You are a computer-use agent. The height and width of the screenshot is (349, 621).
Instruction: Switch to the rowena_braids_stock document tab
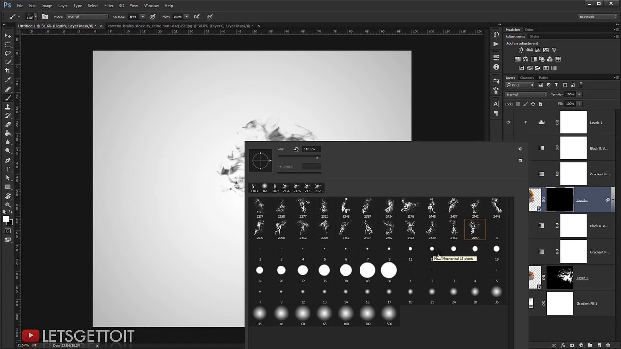point(180,26)
